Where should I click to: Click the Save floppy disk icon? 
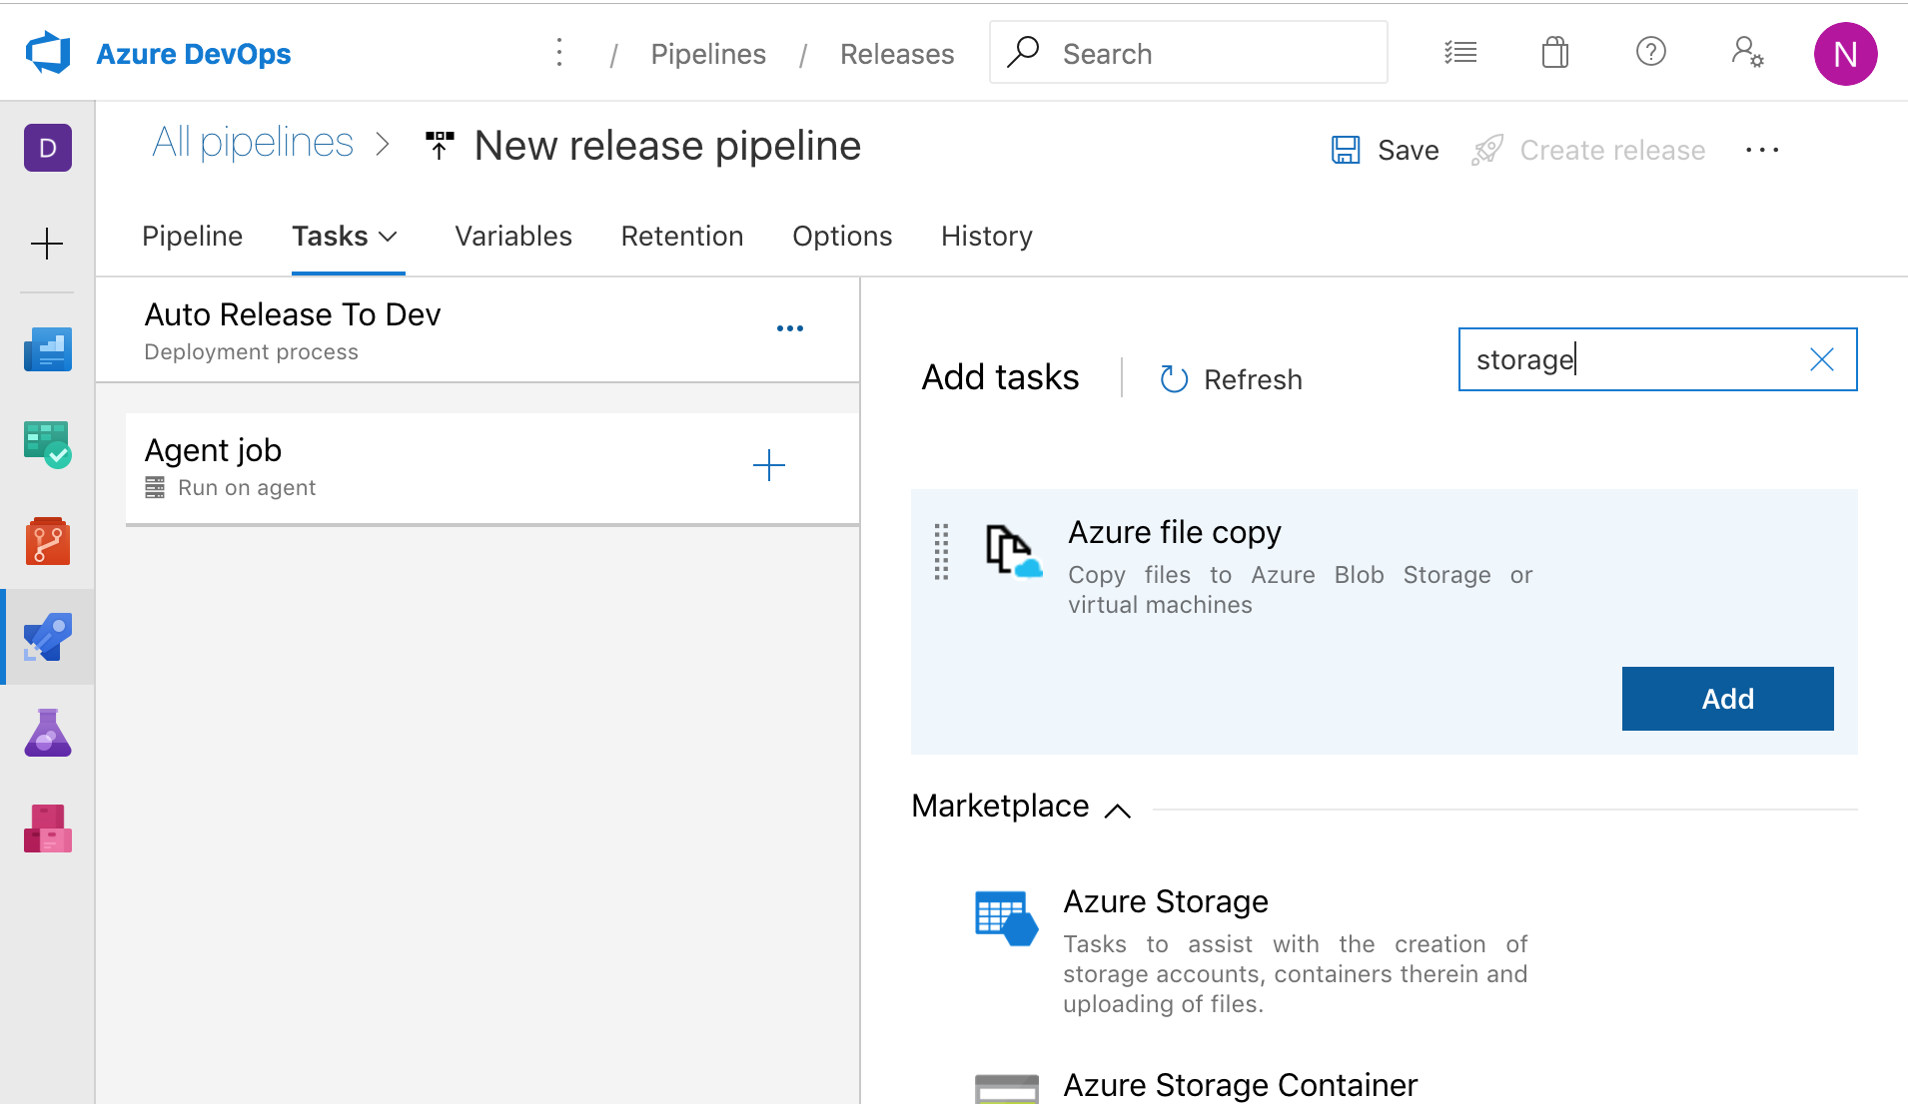tap(1346, 150)
